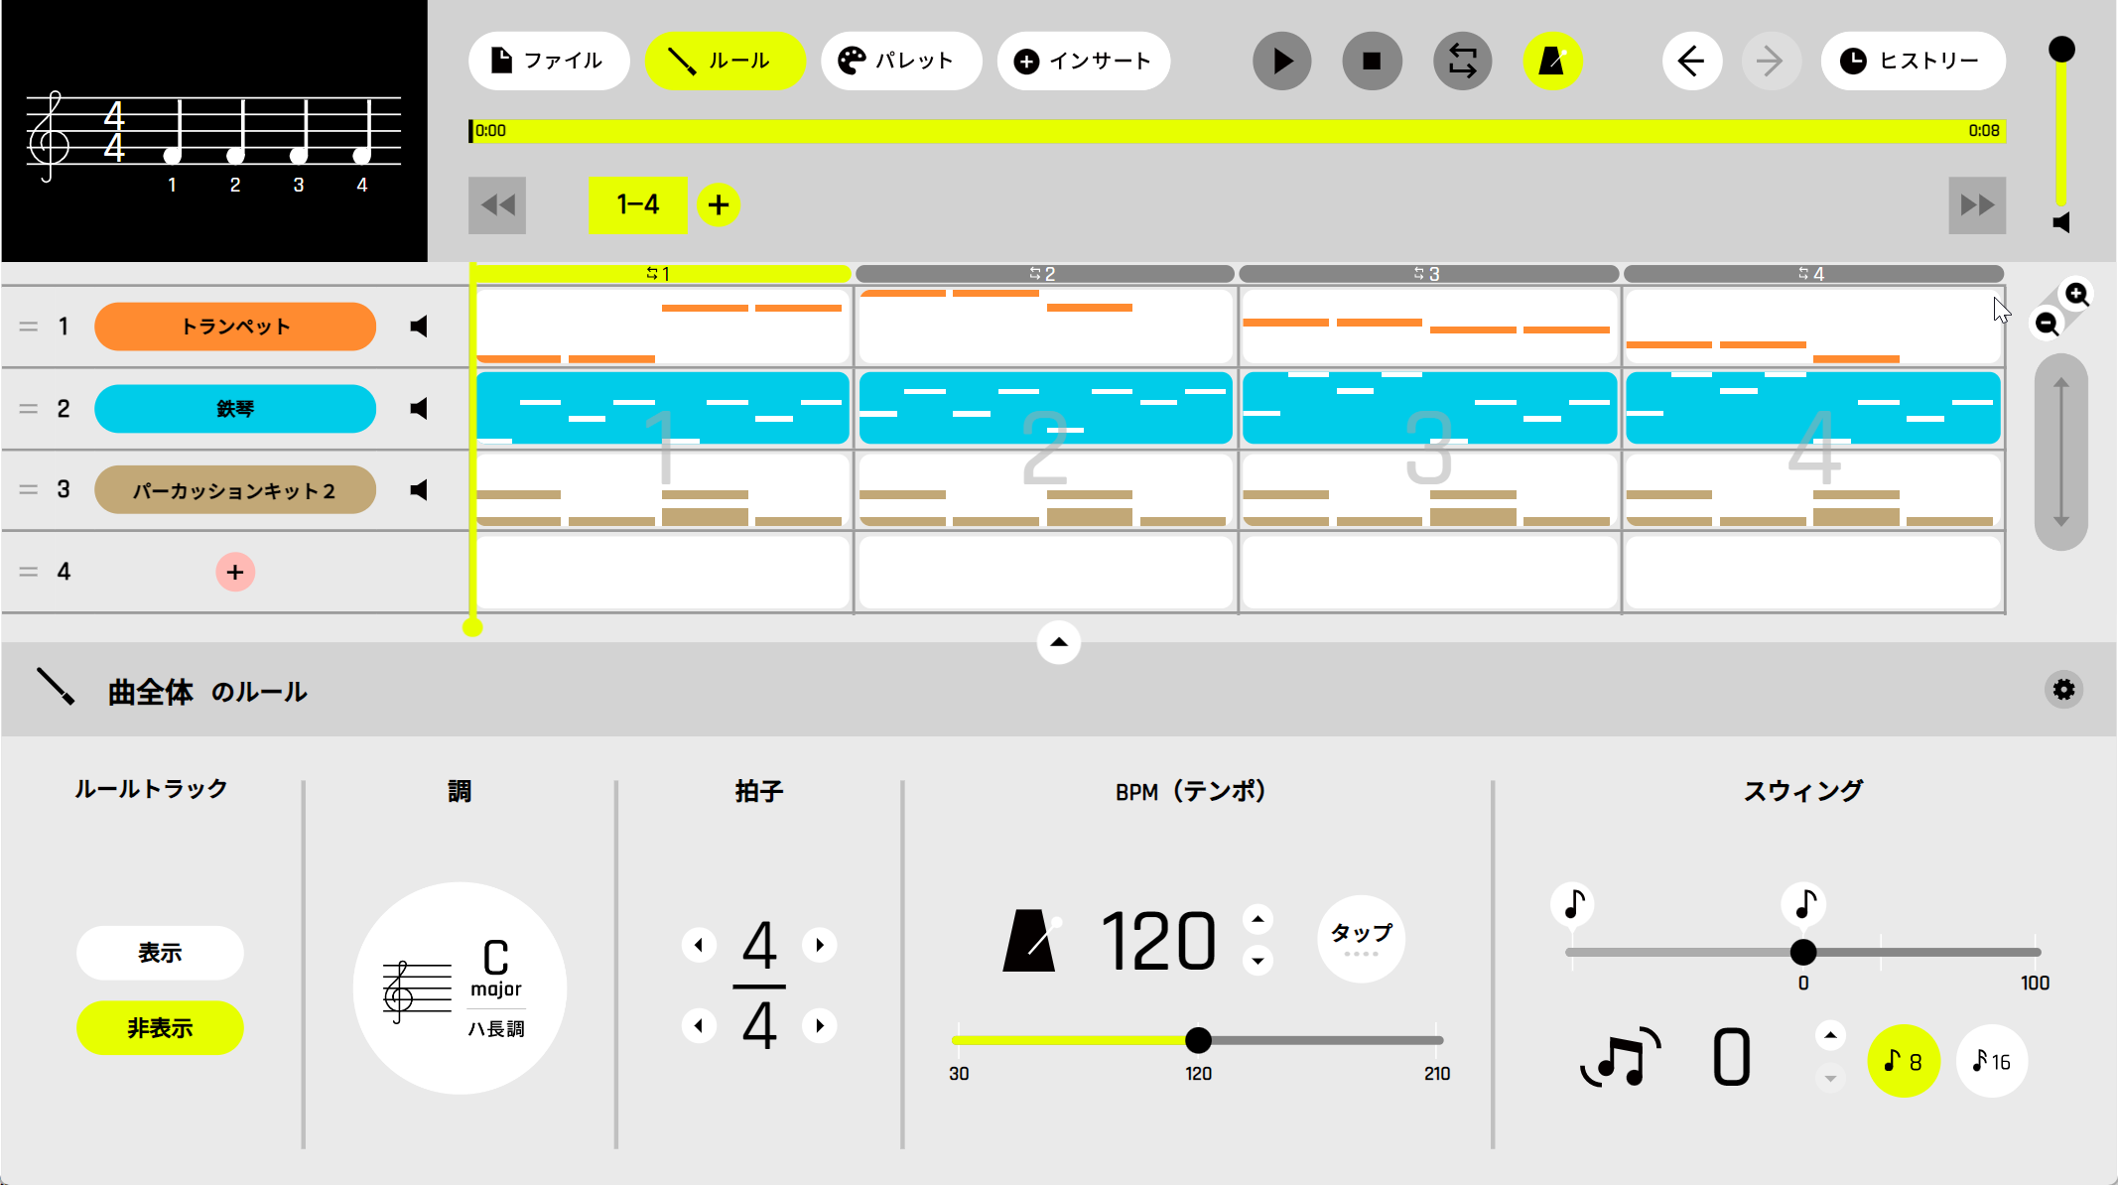This screenshot has width=2118, height=1185.
Task: Mute the 鉄琴 track
Action: pos(420,409)
